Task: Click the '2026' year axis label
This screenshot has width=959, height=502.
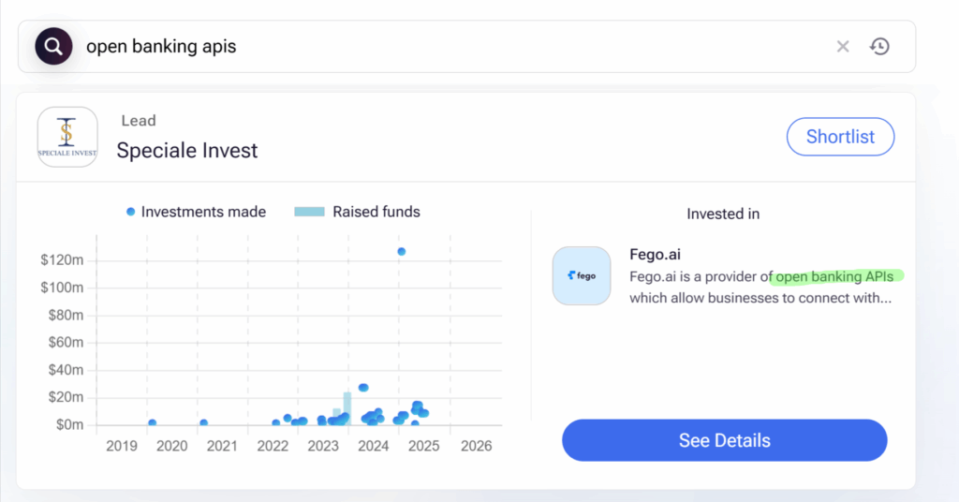Action: (476, 446)
